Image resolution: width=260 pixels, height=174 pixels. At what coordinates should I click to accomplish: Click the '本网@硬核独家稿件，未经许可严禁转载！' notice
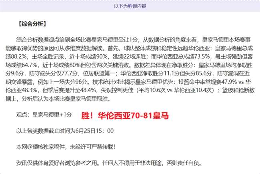point(66,147)
